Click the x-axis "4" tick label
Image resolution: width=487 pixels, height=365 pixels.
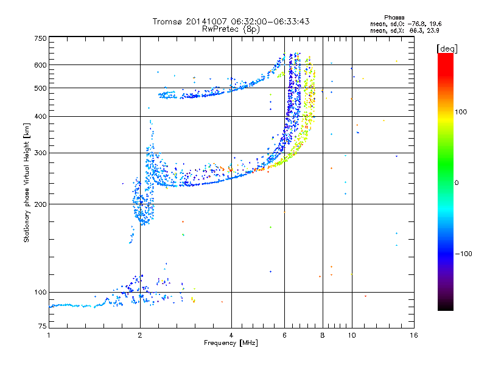231,335
